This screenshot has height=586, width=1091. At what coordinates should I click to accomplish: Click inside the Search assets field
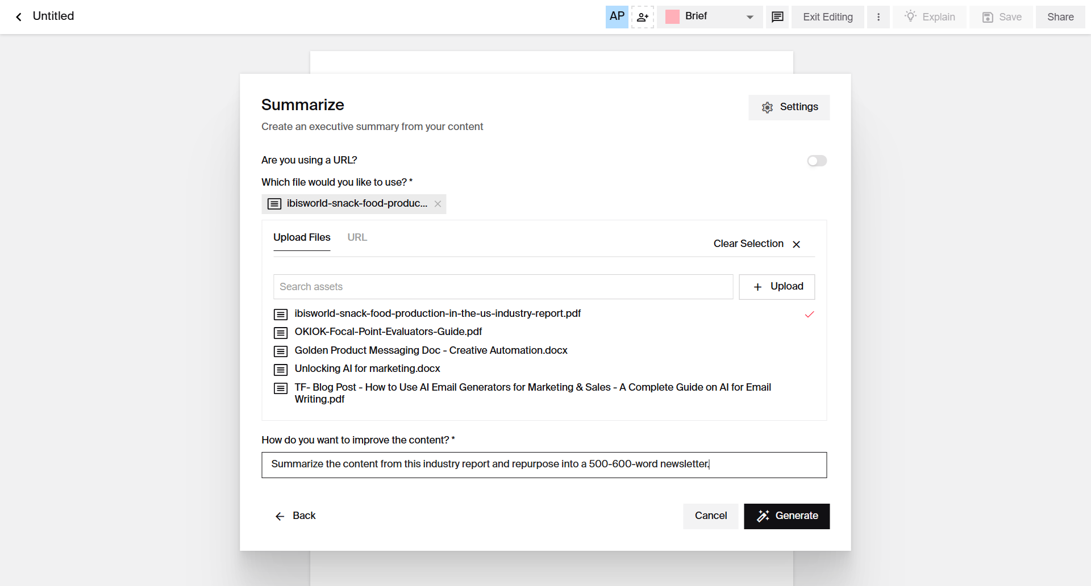[x=503, y=287]
